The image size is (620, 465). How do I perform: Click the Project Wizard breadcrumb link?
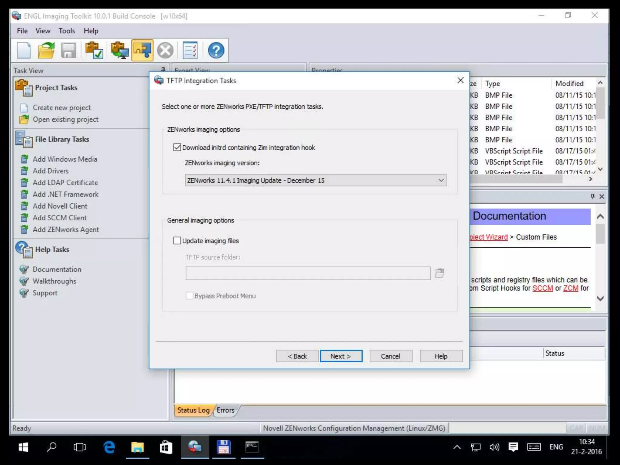489,237
